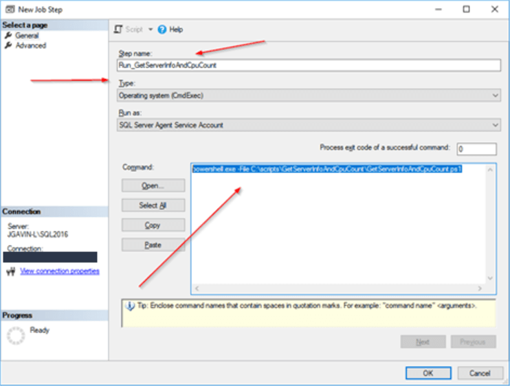
Task: Minimize the New Job Step window
Action: [439, 10]
